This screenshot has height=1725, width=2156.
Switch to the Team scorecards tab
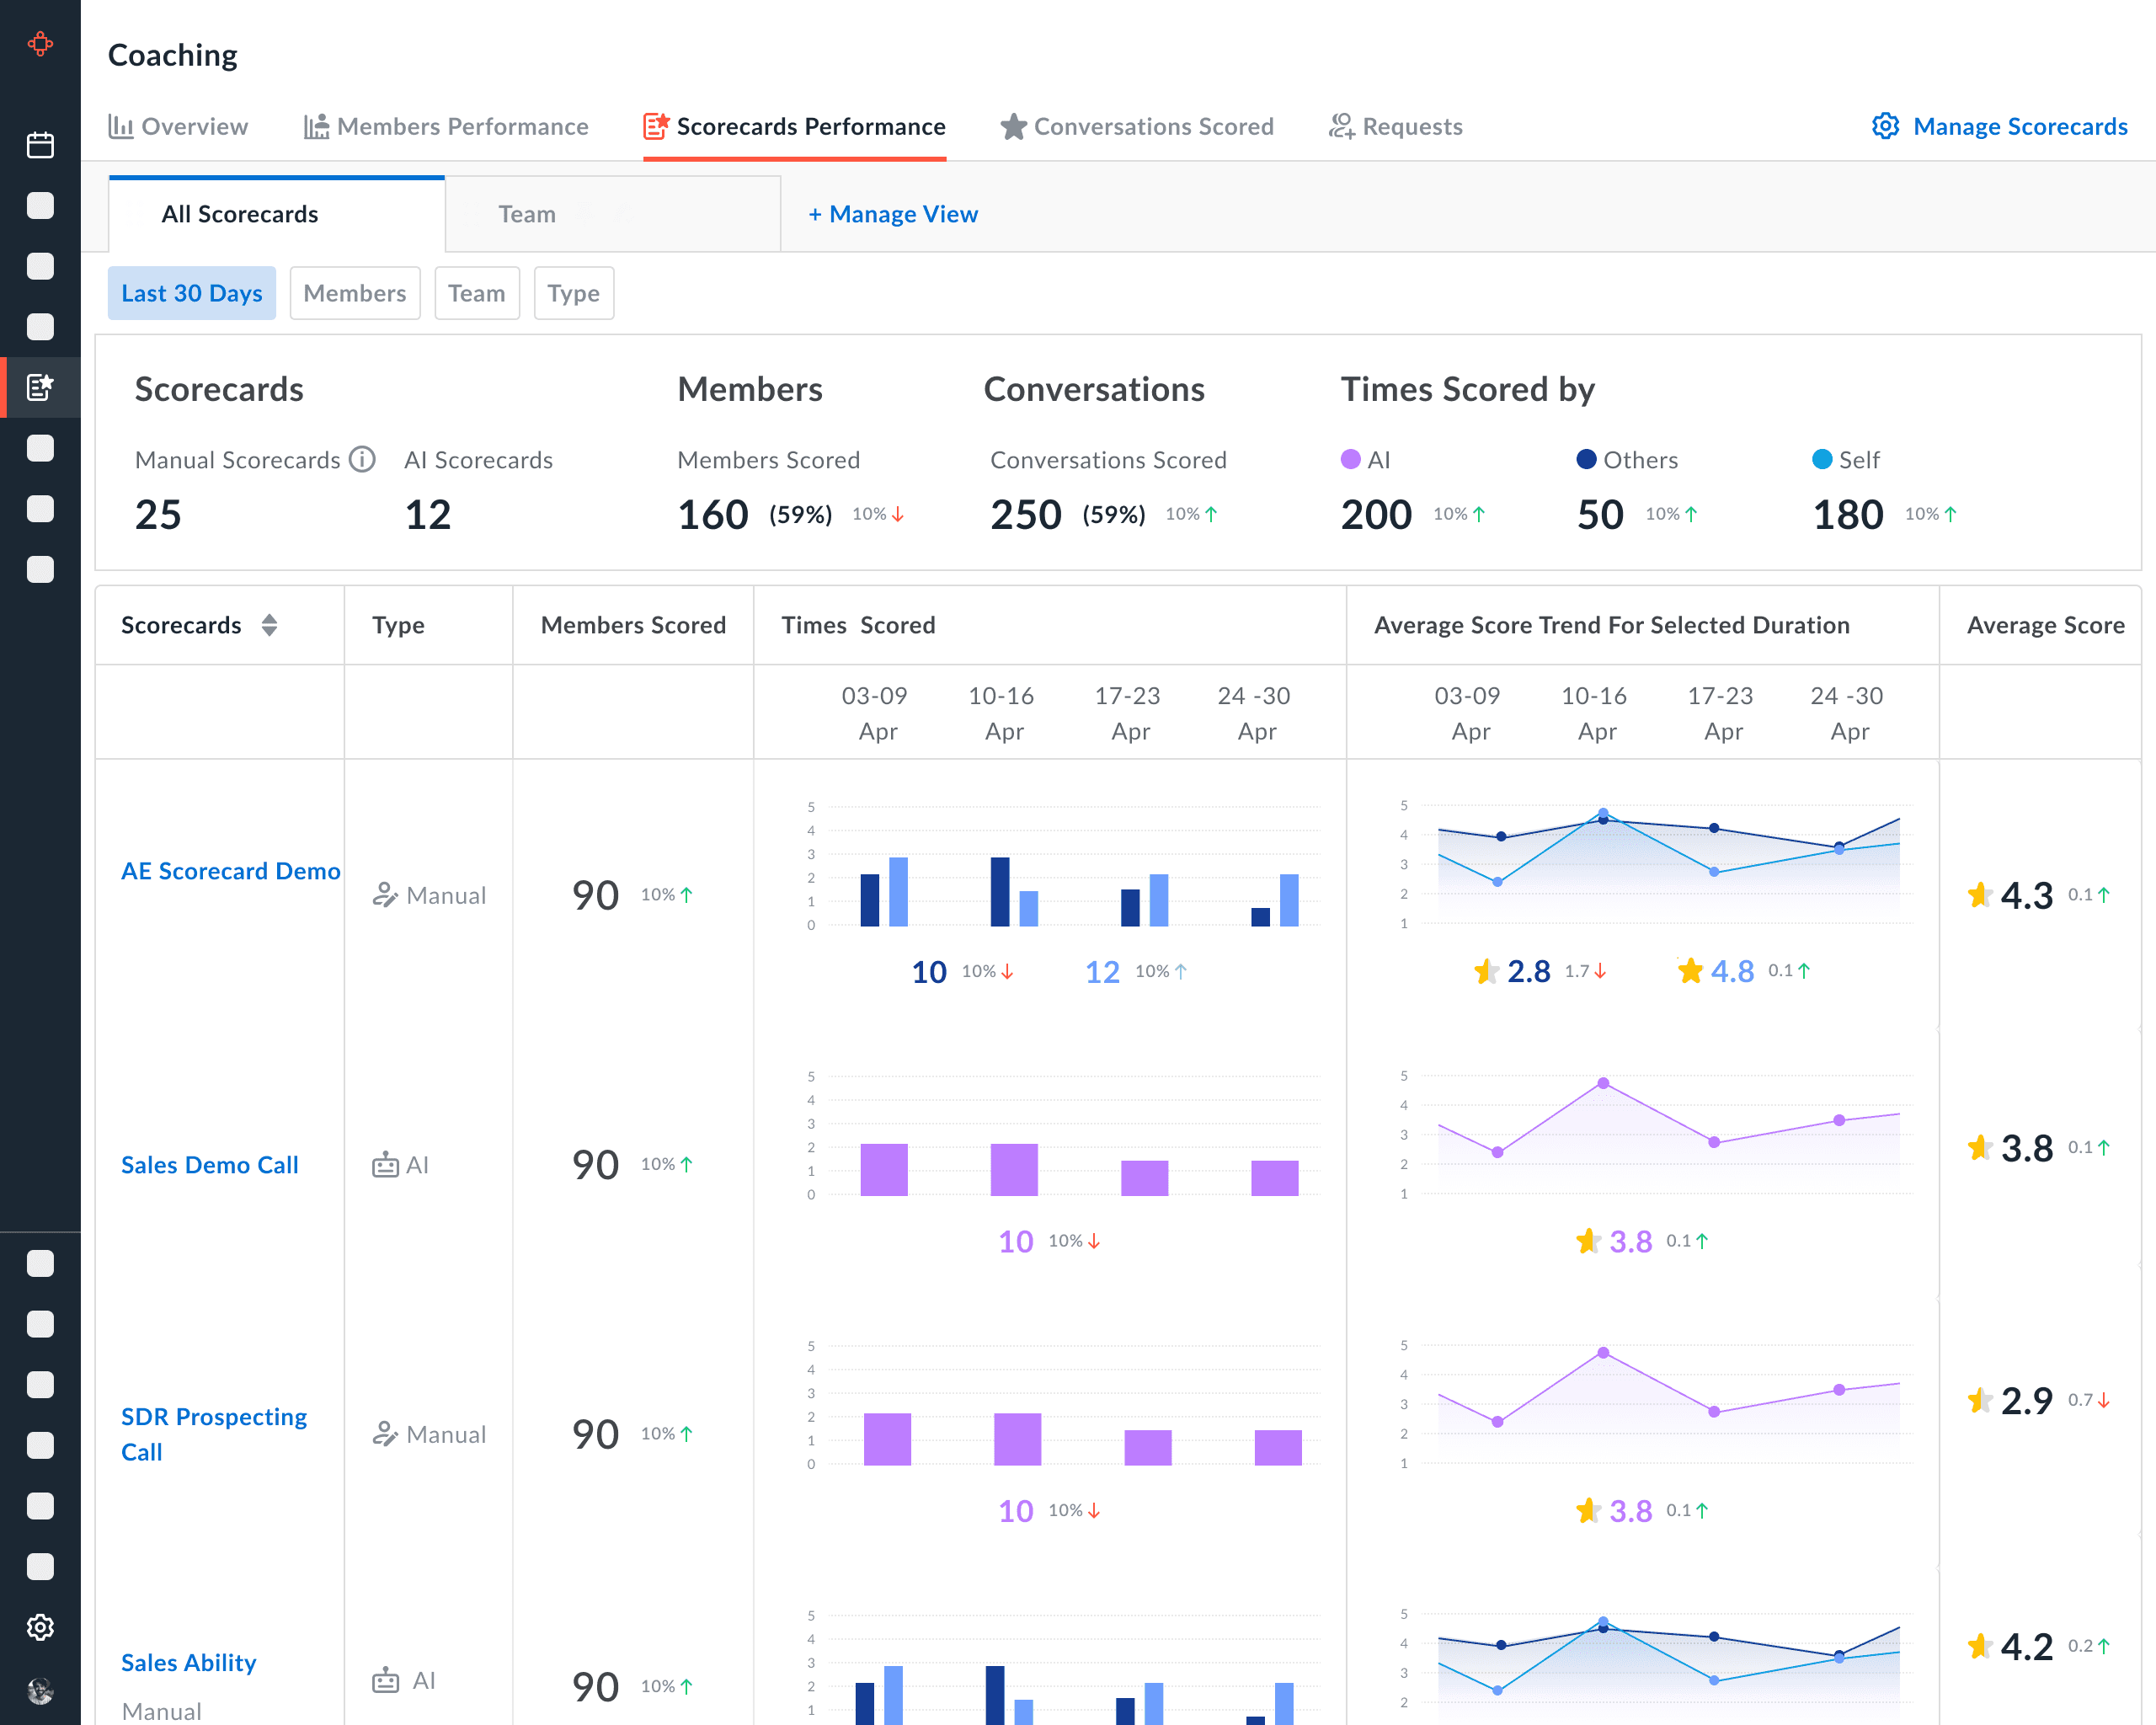[527, 214]
